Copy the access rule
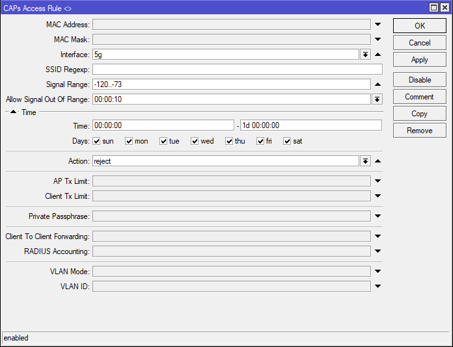Image resolution: width=453 pixels, height=347 pixels. (x=420, y=114)
